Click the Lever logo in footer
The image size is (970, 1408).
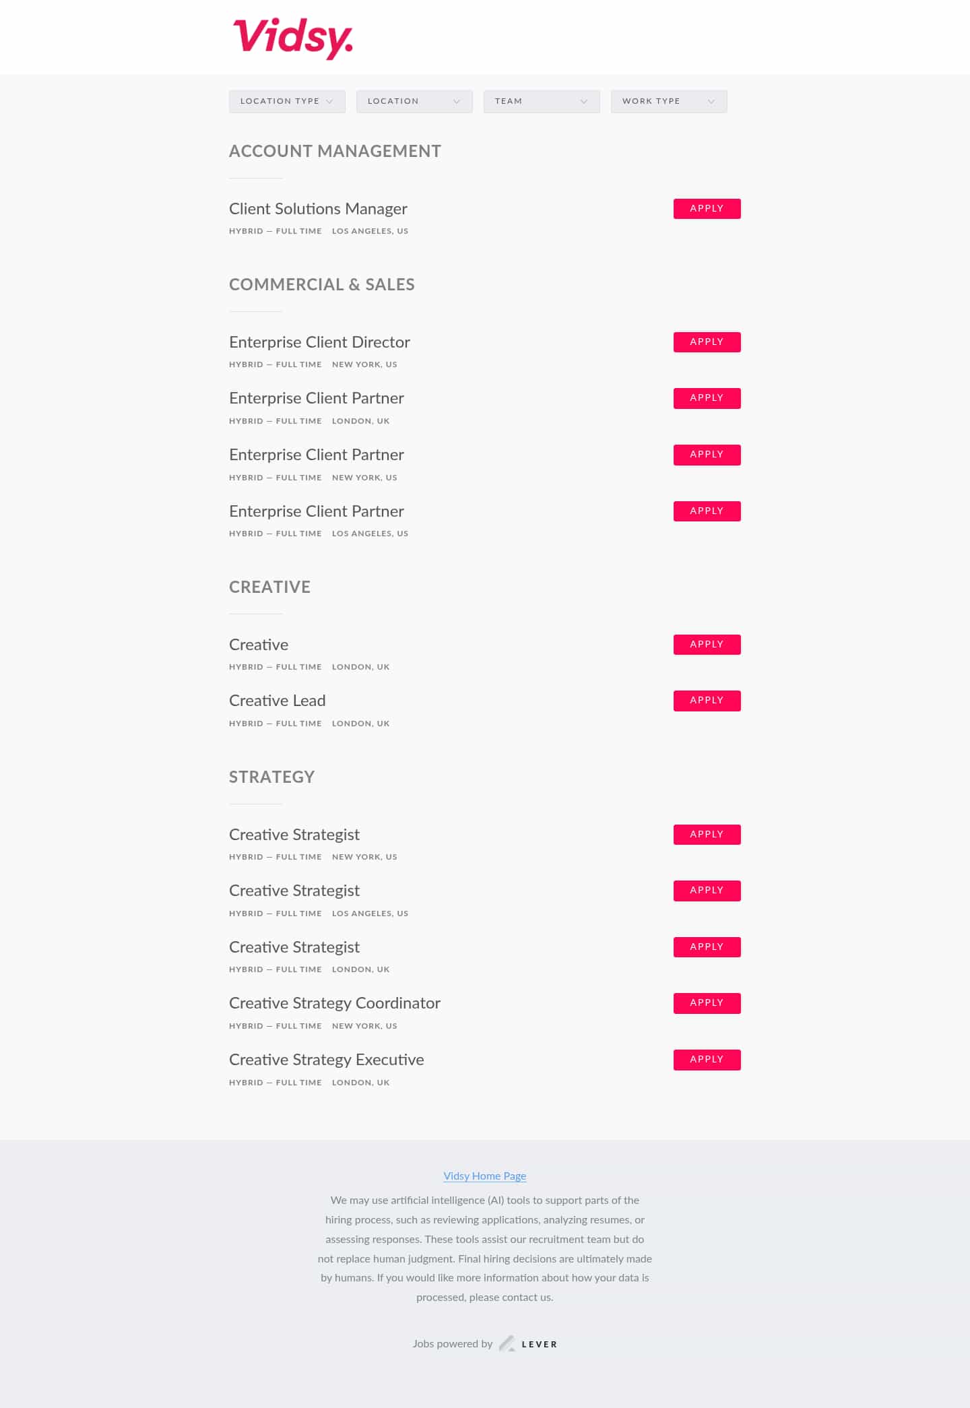[x=529, y=1344]
